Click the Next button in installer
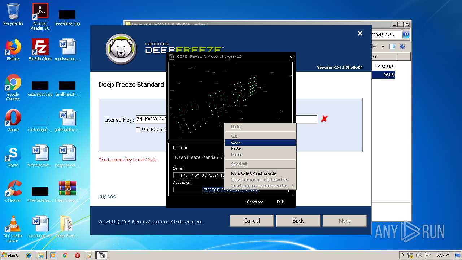This screenshot has height=260, width=462. click(345, 221)
